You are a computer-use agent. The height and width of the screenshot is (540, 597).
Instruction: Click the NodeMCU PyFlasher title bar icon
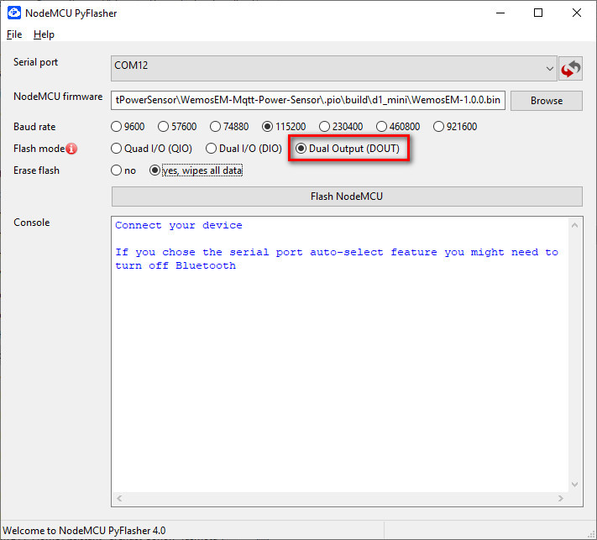14,13
